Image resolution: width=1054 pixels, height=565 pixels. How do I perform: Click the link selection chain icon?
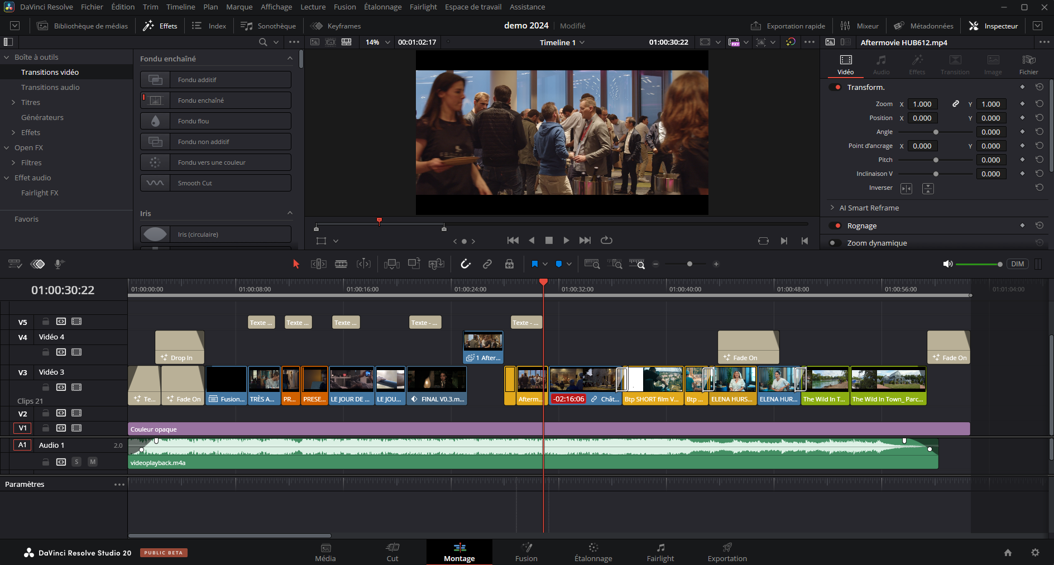click(487, 264)
